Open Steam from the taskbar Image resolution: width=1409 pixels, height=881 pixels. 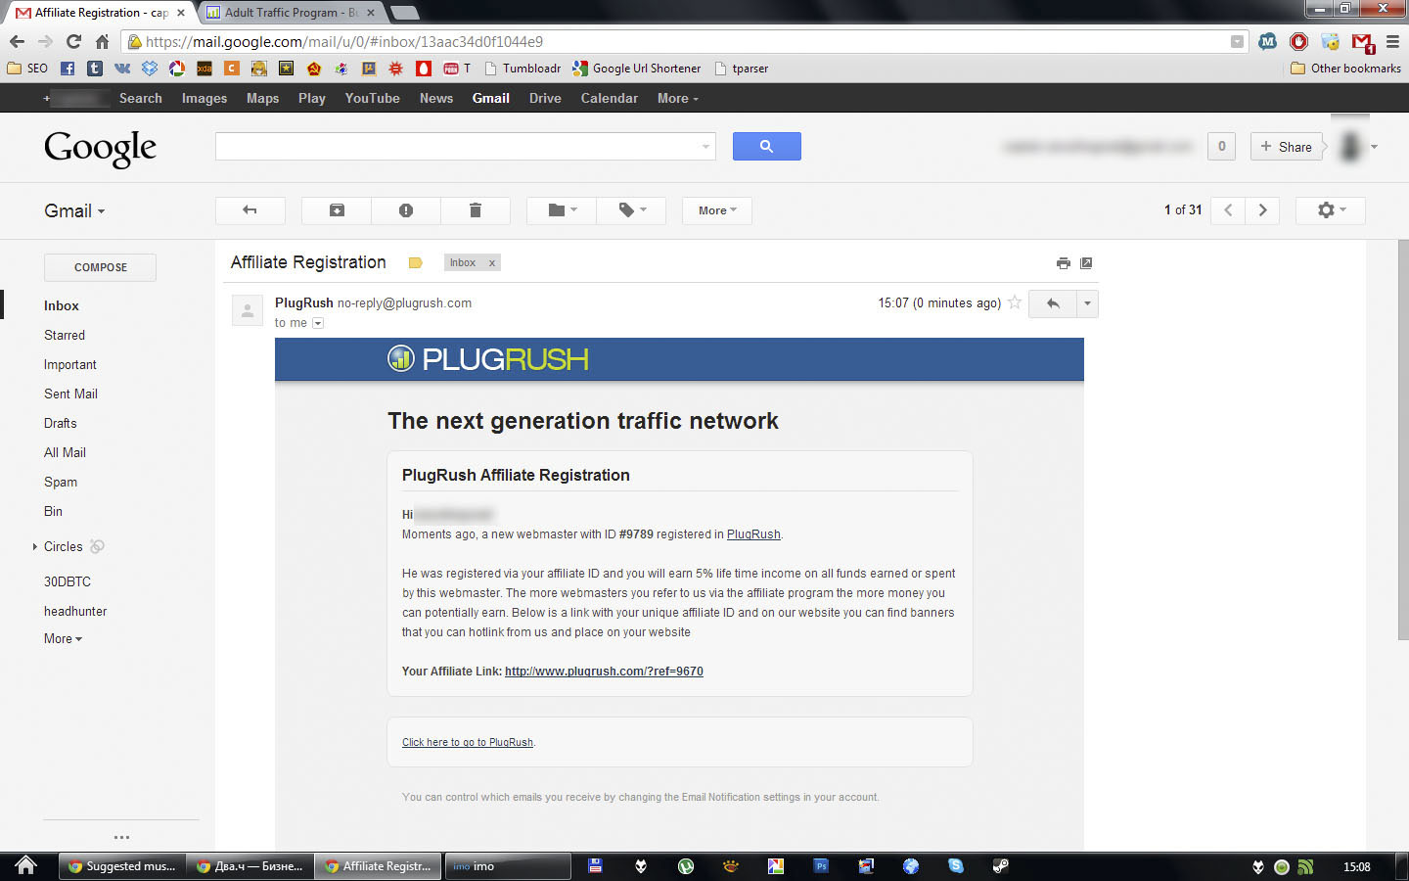pos(1000,866)
